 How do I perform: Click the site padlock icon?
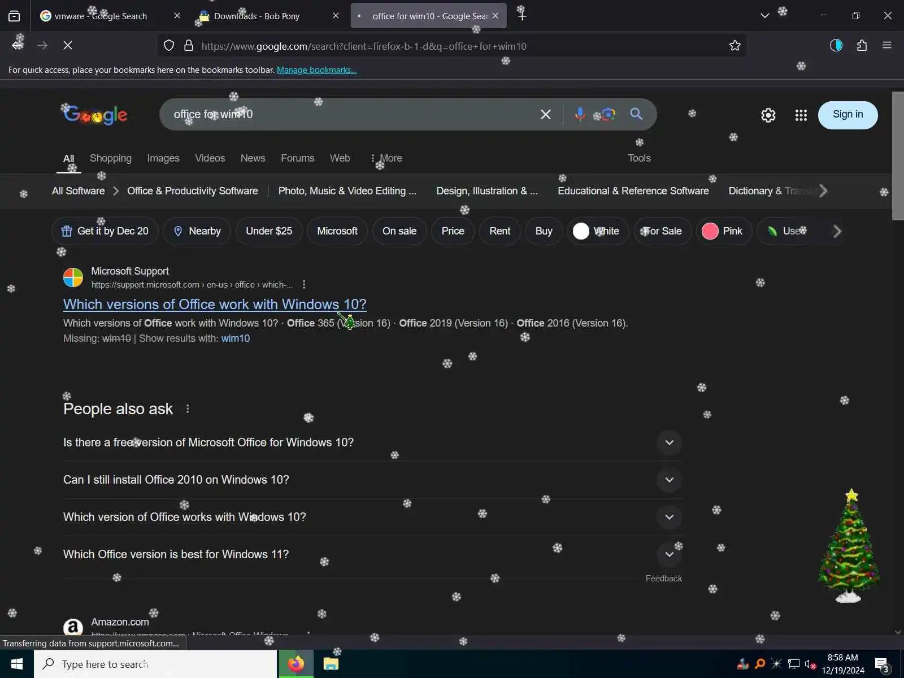[x=189, y=46]
